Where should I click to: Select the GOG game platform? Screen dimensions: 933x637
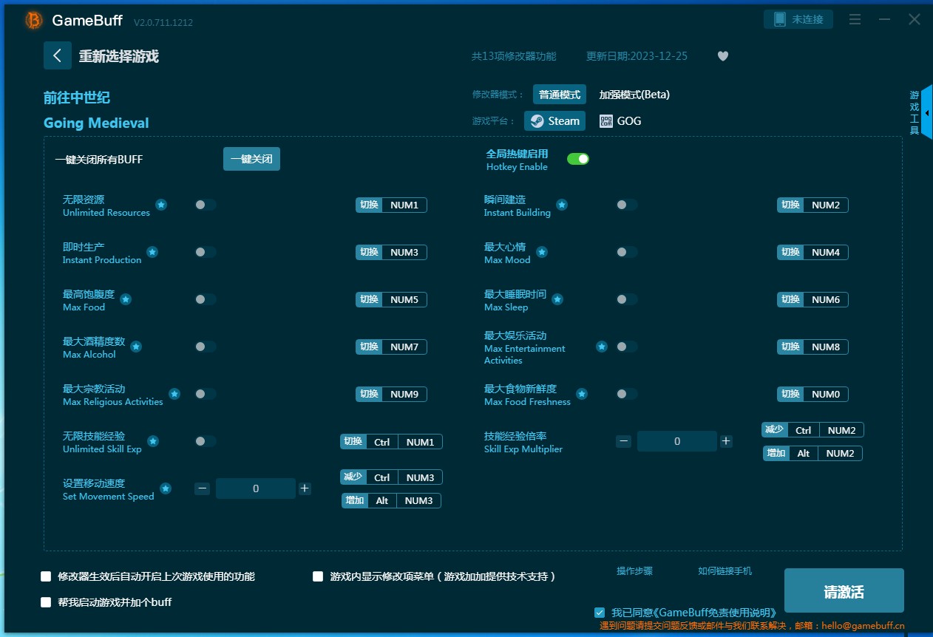tap(620, 120)
